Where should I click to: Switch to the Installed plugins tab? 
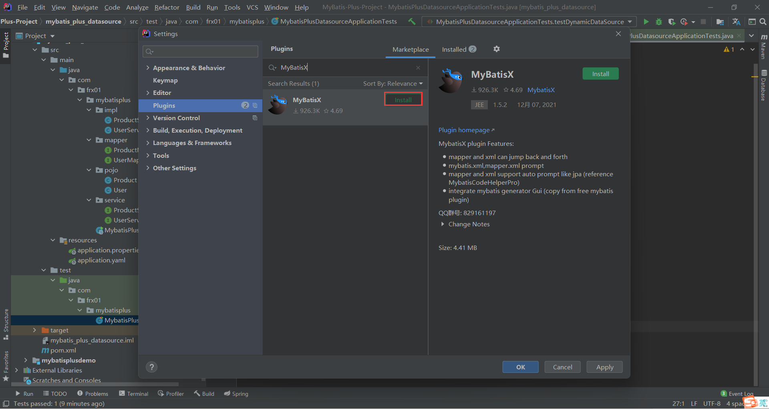click(459, 49)
